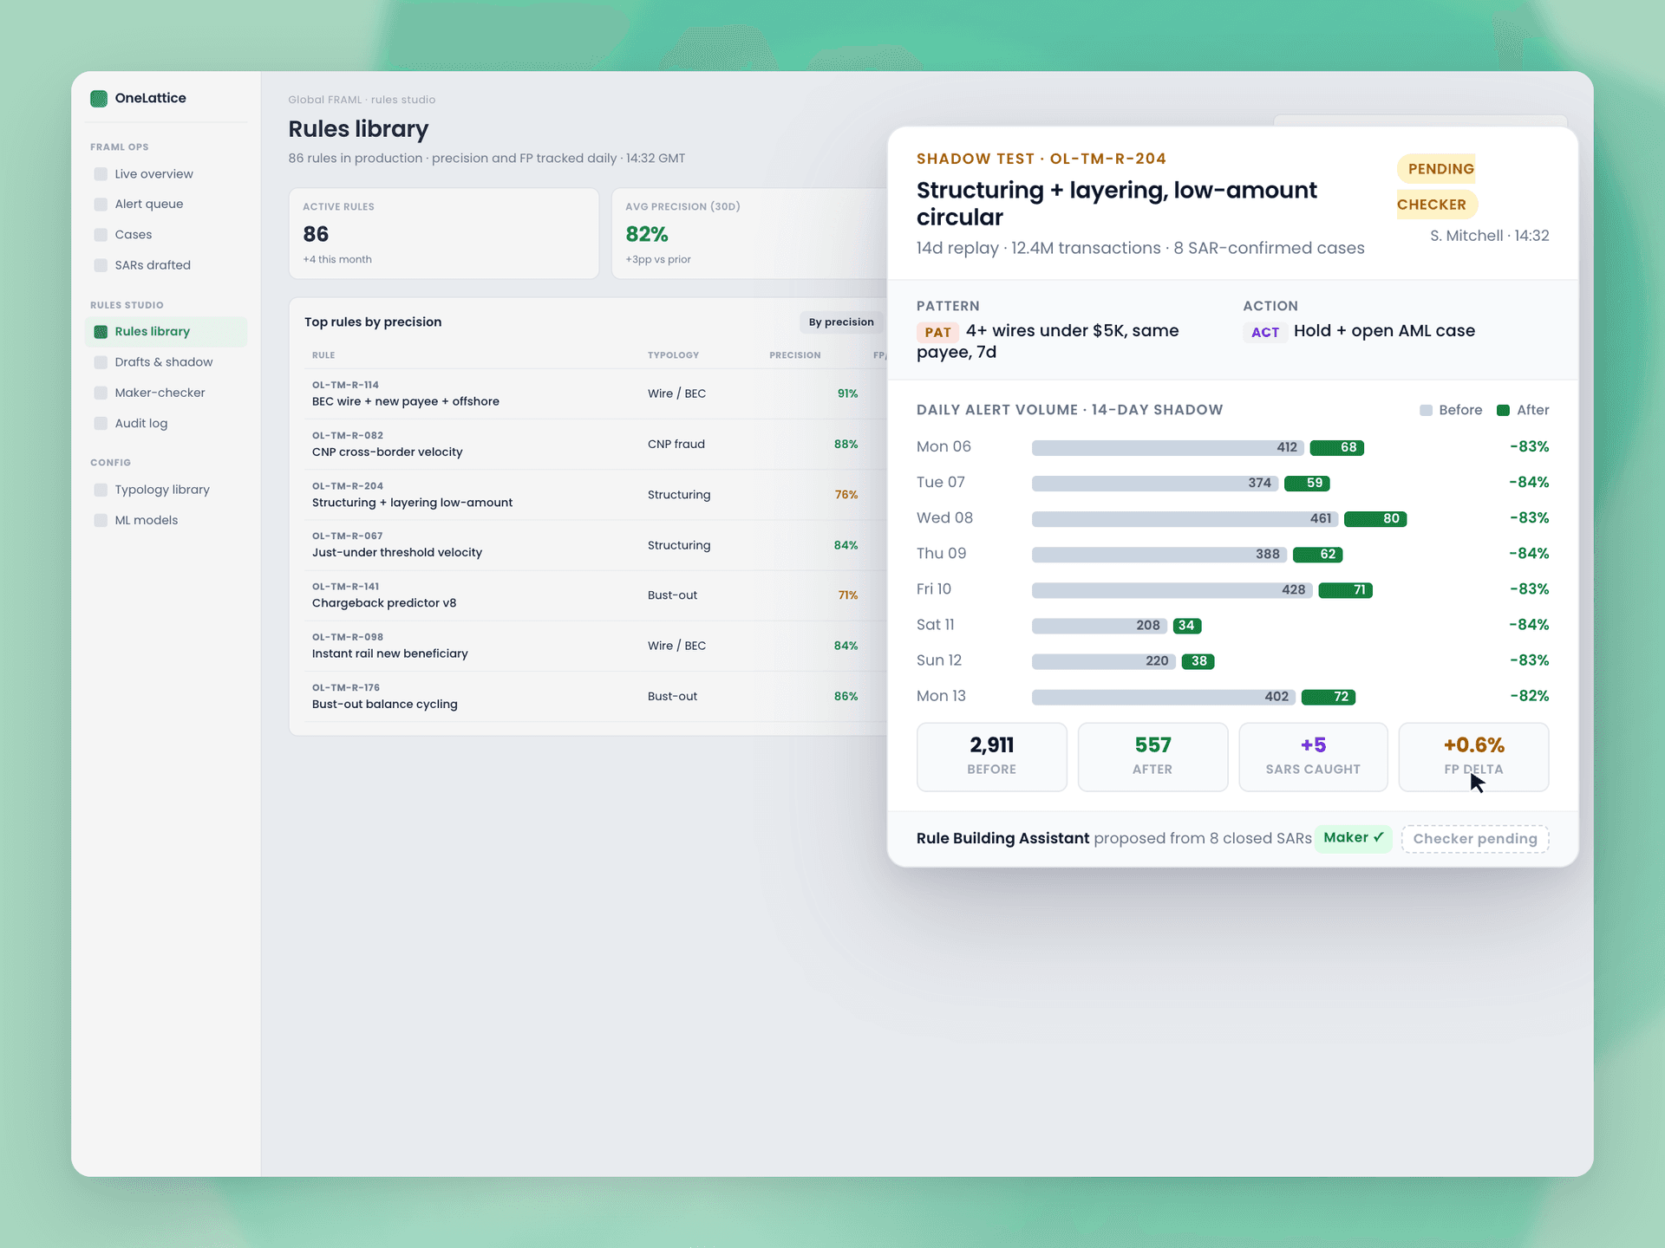Open ML models config
The width and height of the screenshot is (1665, 1248).
click(x=166, y=520)
